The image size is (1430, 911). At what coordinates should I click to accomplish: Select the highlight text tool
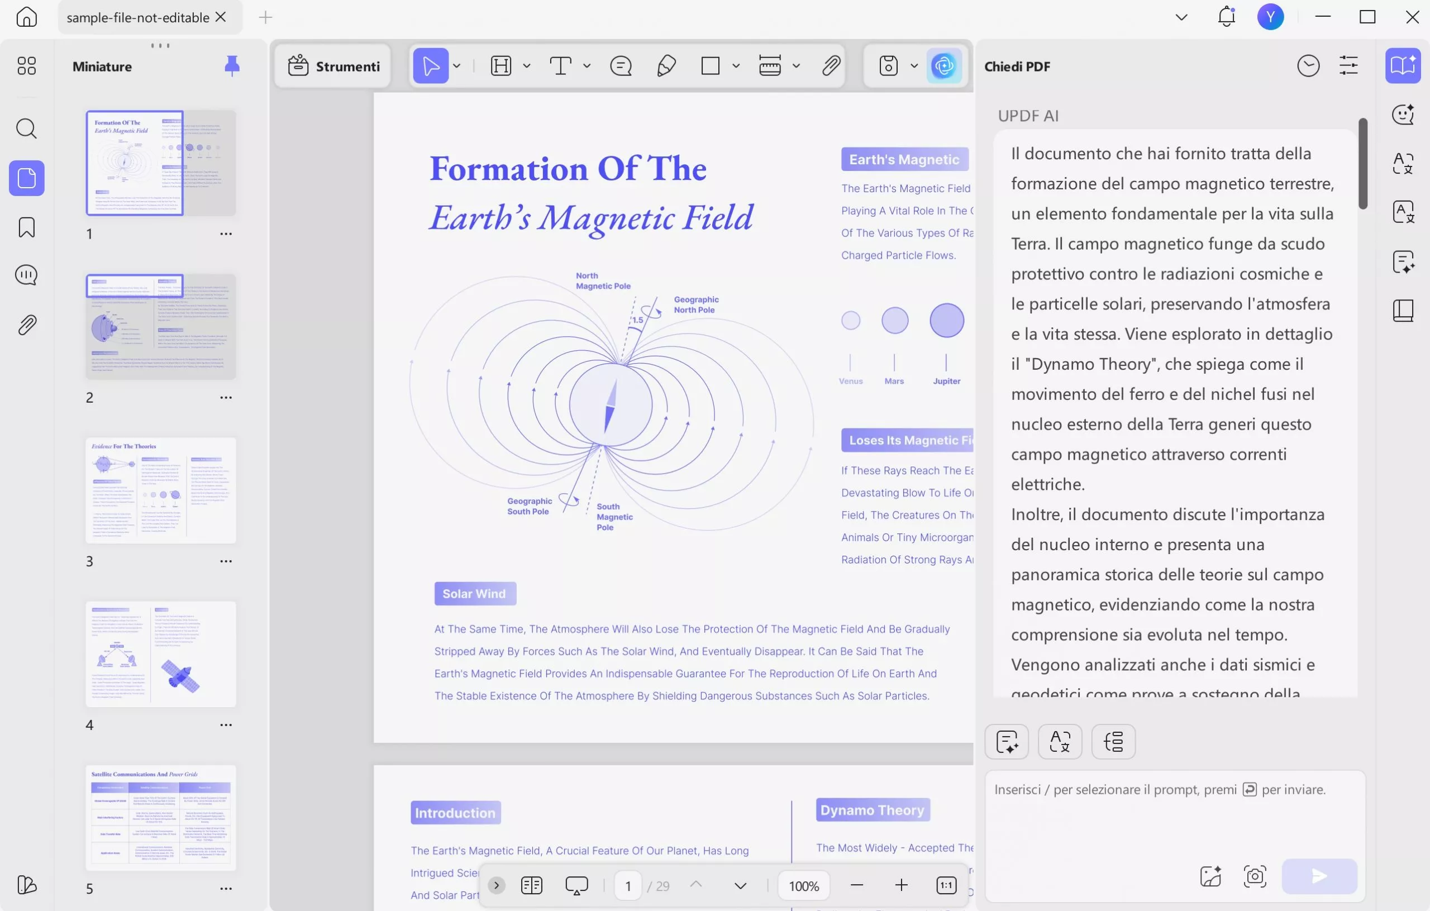[500, 66]
